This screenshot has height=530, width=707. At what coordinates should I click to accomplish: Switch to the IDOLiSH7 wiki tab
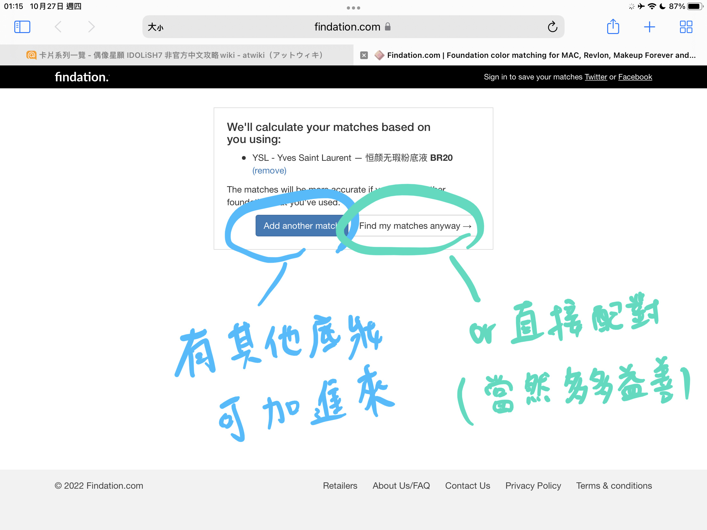(x=177, y=55)
